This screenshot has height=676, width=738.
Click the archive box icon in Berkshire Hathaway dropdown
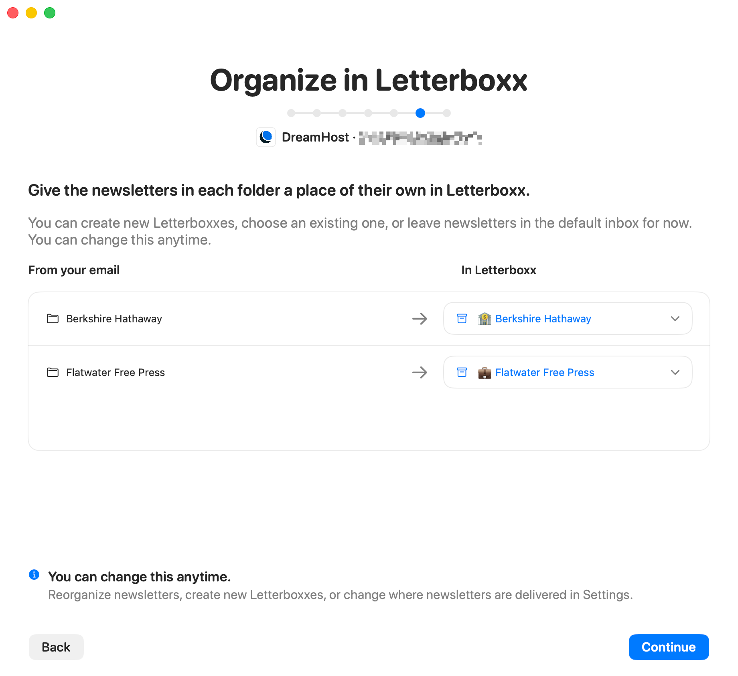462,319
